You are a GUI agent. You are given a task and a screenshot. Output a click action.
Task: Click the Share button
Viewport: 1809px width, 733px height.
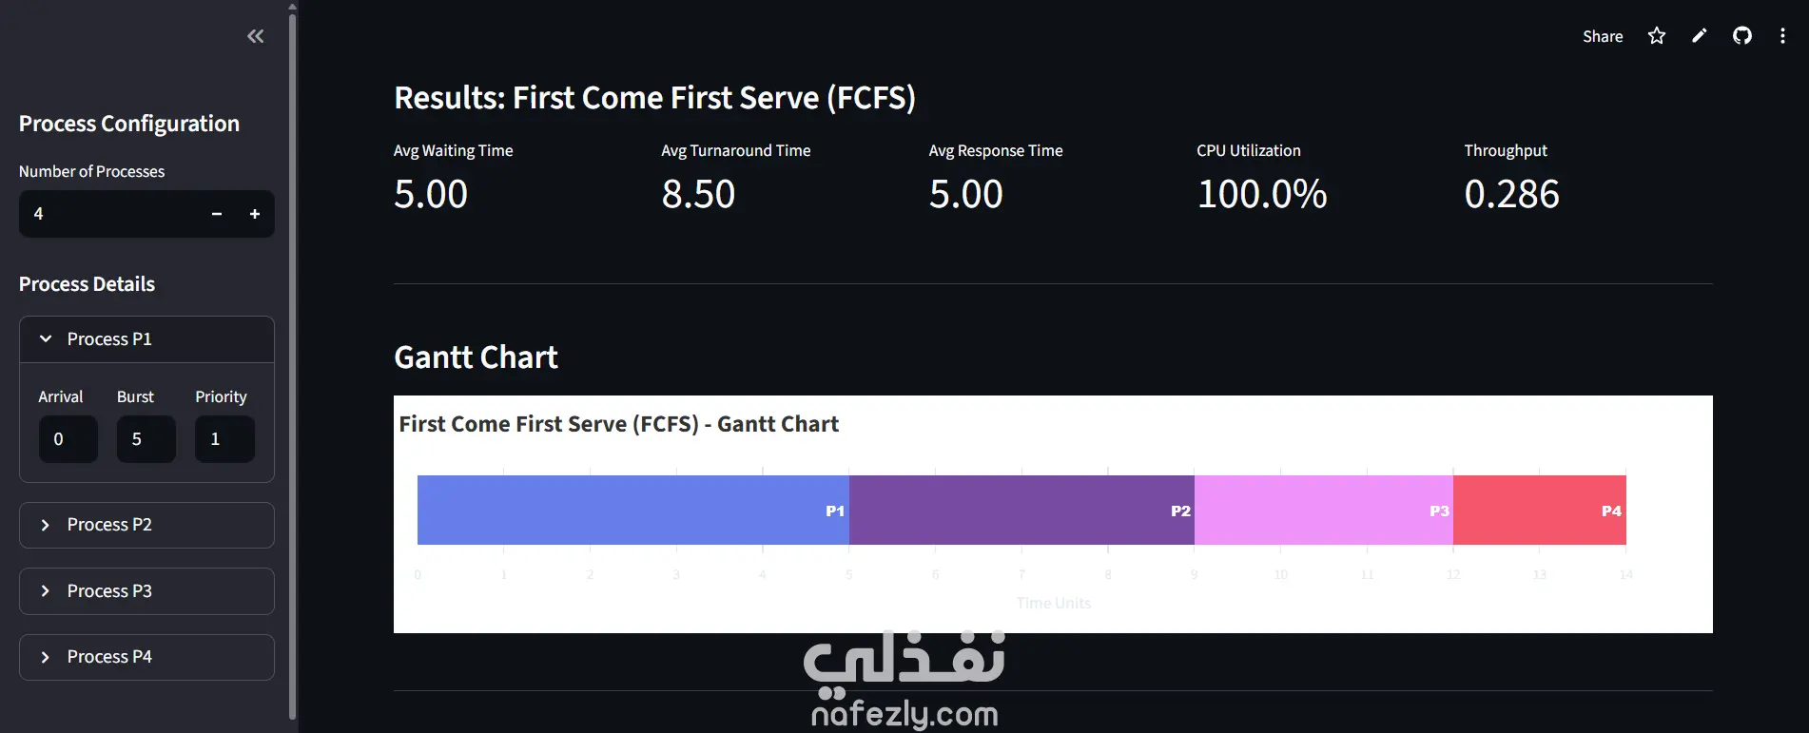tap(1603, 36)
